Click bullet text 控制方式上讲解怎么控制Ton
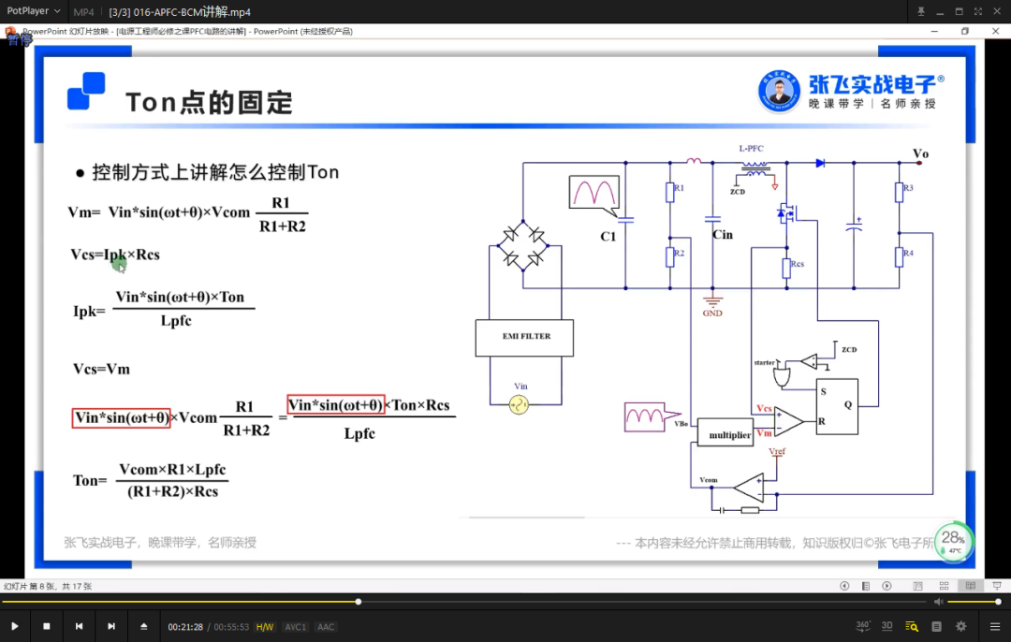Screen dimensions: 1011x642 pos(215,172)
